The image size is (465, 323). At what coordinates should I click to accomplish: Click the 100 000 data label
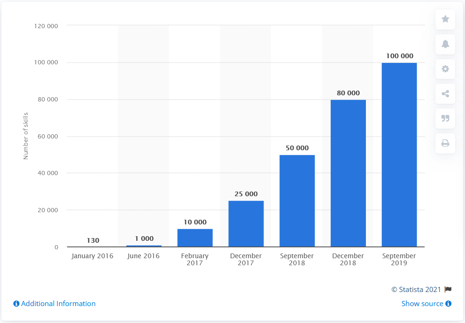pyautogui.click(x=399, y=56)
